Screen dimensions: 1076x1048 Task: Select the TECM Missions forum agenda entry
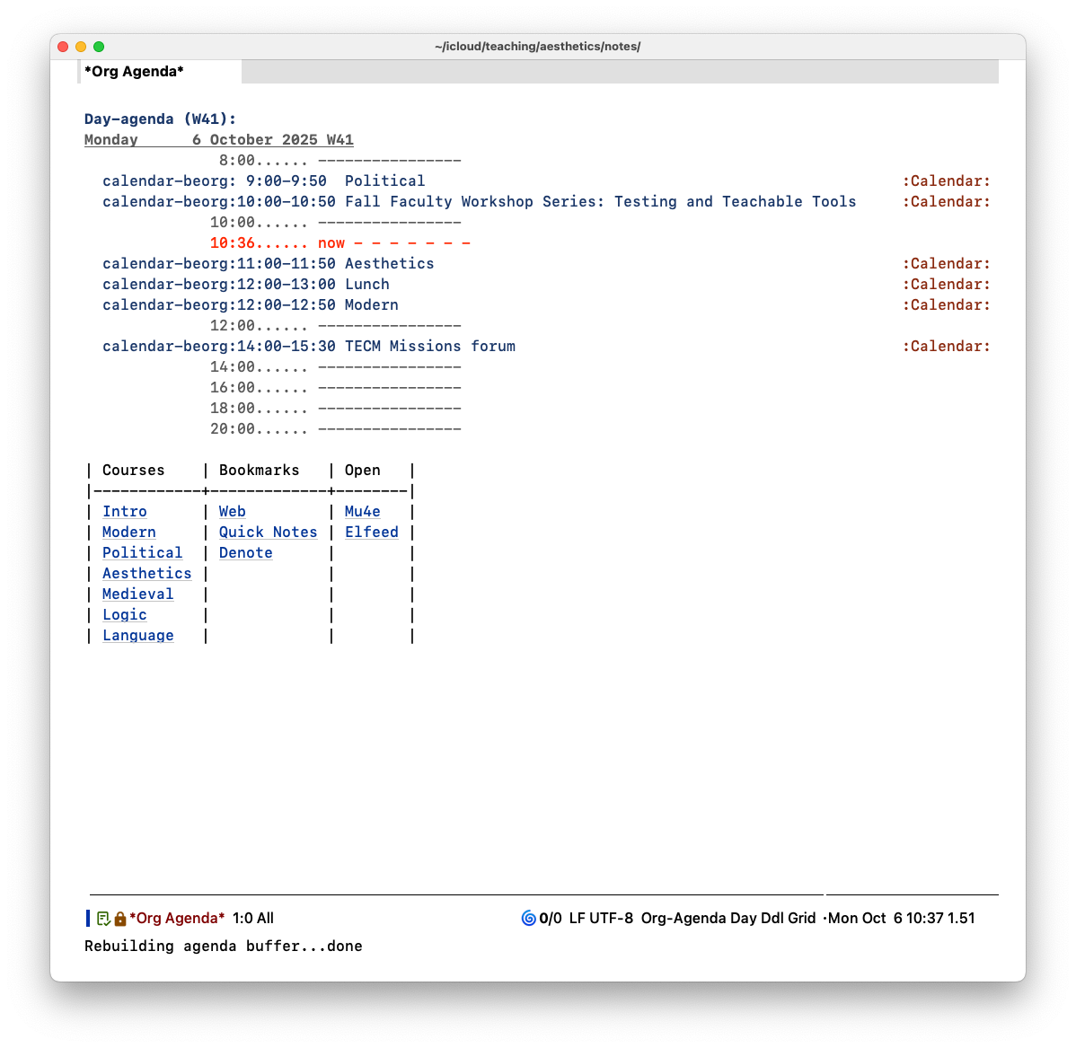(429, 347)
